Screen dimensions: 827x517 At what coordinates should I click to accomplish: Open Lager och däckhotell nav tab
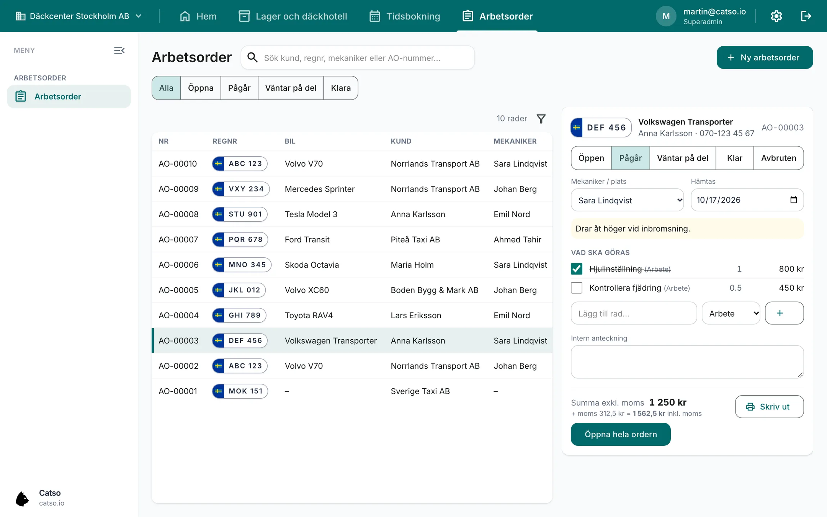[293, 16]
